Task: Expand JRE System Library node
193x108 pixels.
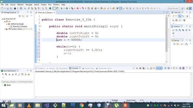Action: pyautogui.click(x=5, y=29)
